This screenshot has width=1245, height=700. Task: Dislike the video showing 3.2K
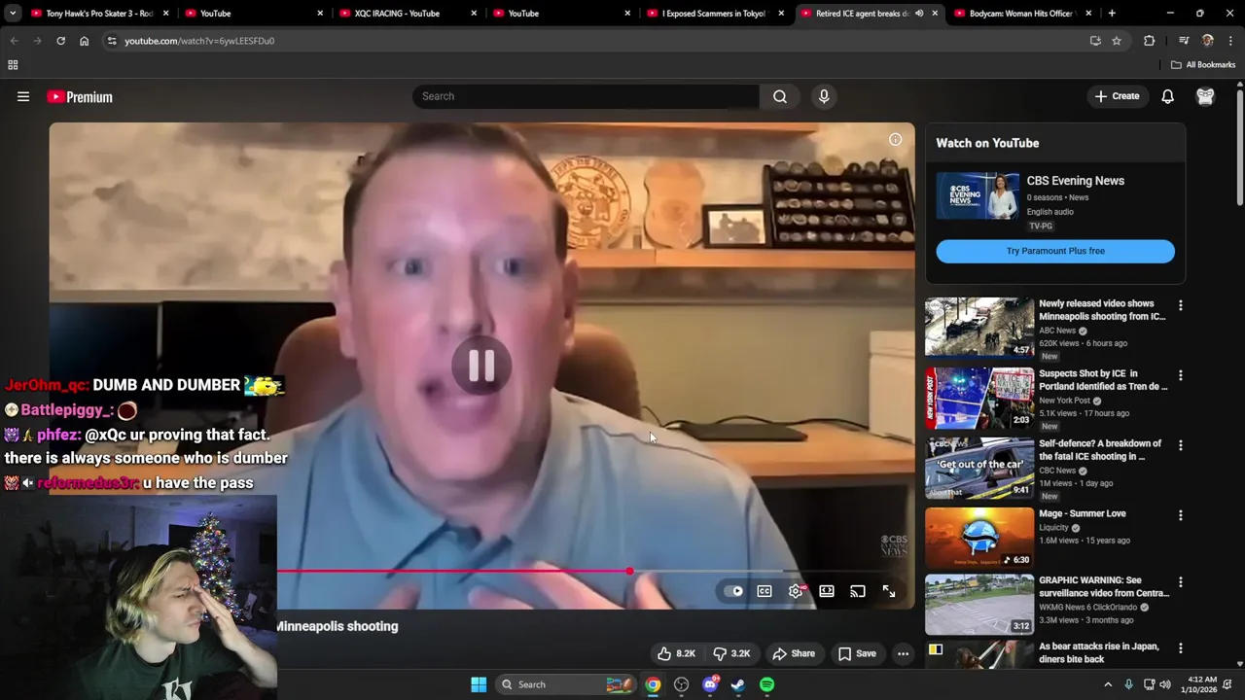pos(731,653)
